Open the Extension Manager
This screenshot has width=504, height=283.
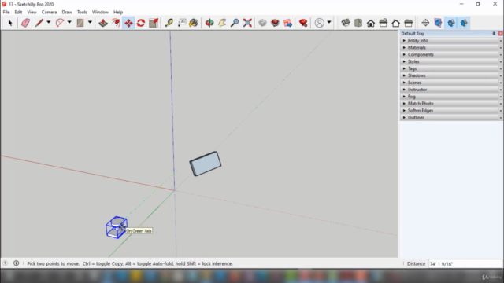pyautogui.click(x=303, y=23)
